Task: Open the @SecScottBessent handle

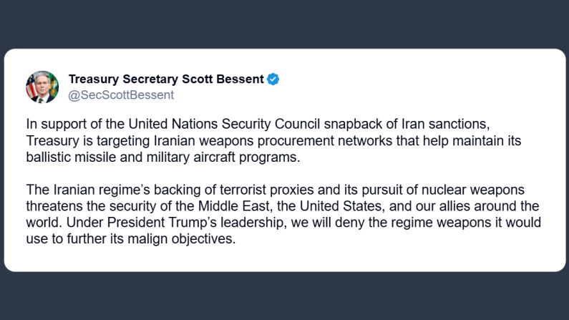Action: 120,94
